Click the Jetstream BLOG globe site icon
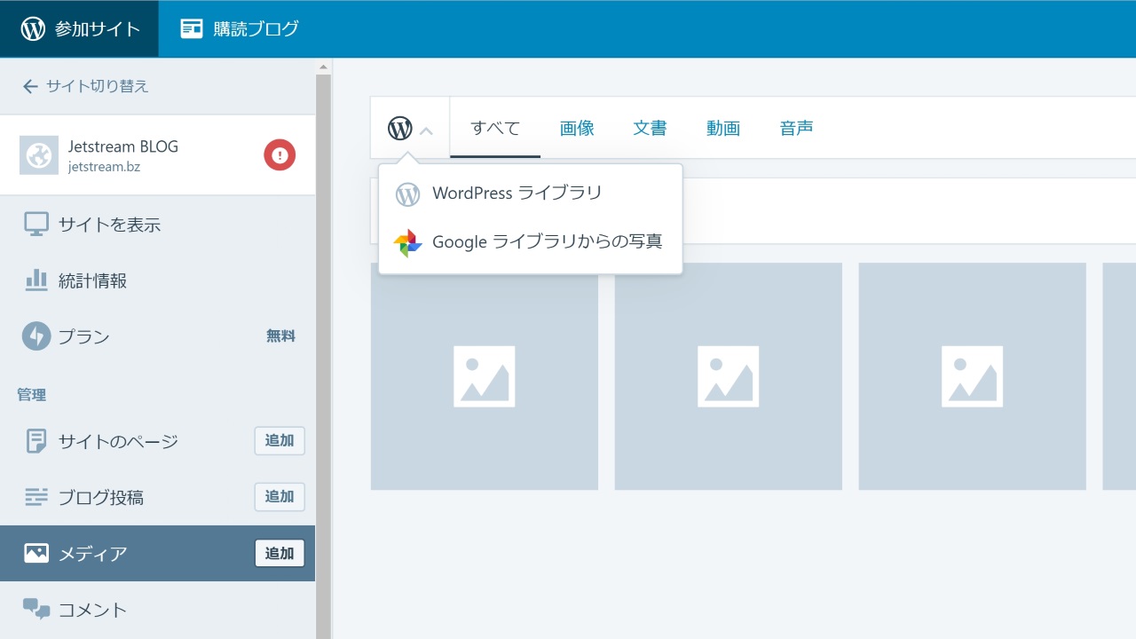 coord(39,155)
